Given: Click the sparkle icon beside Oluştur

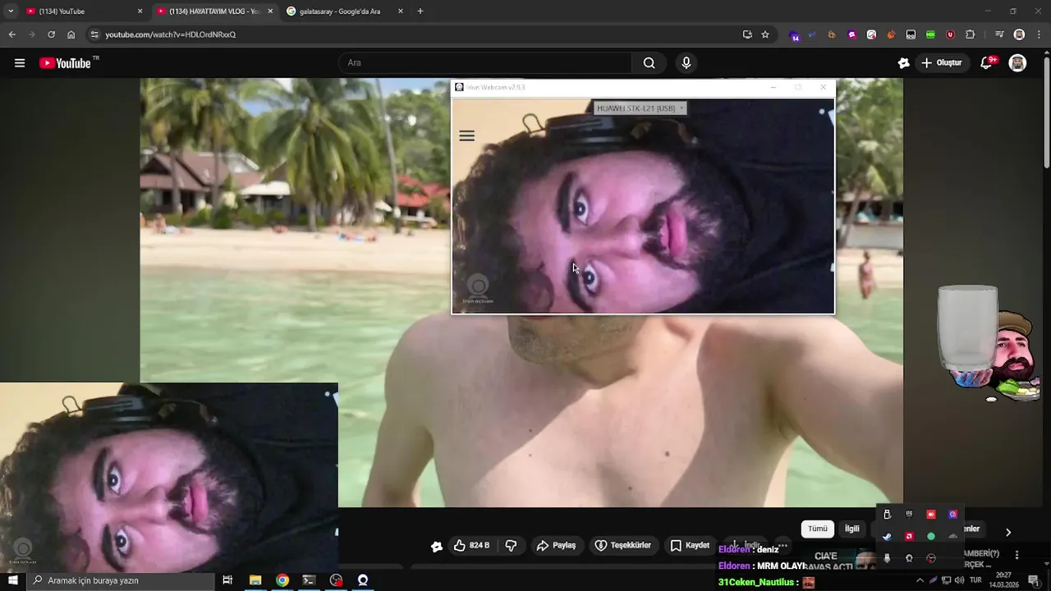Looking at the screenshot, I should 903,63.
